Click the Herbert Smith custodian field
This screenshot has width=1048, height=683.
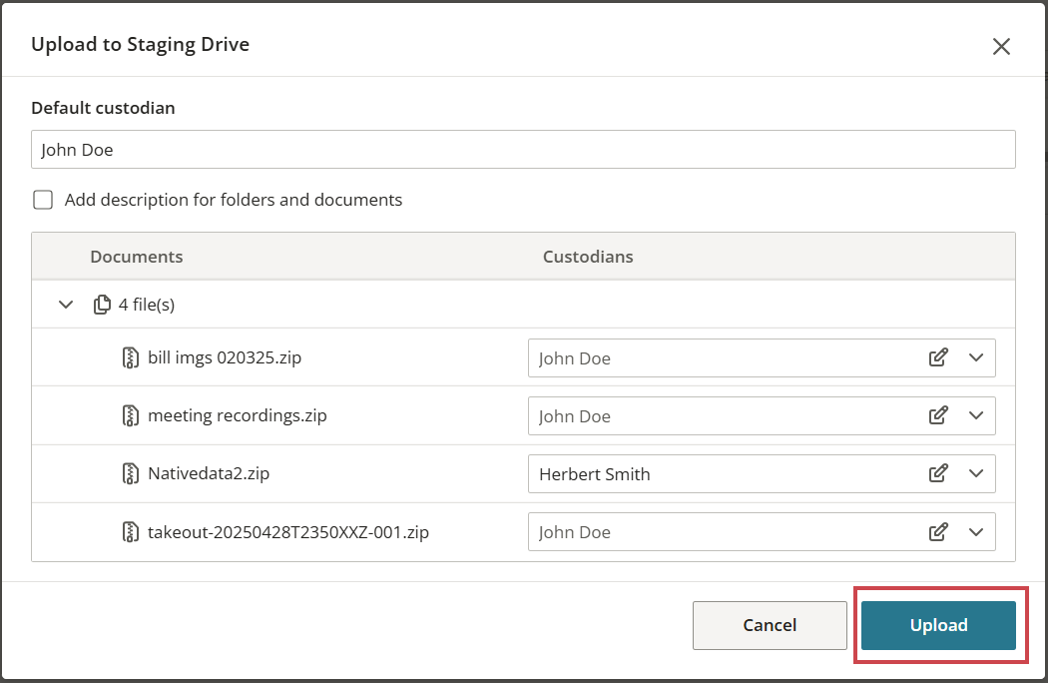point(762,473)
